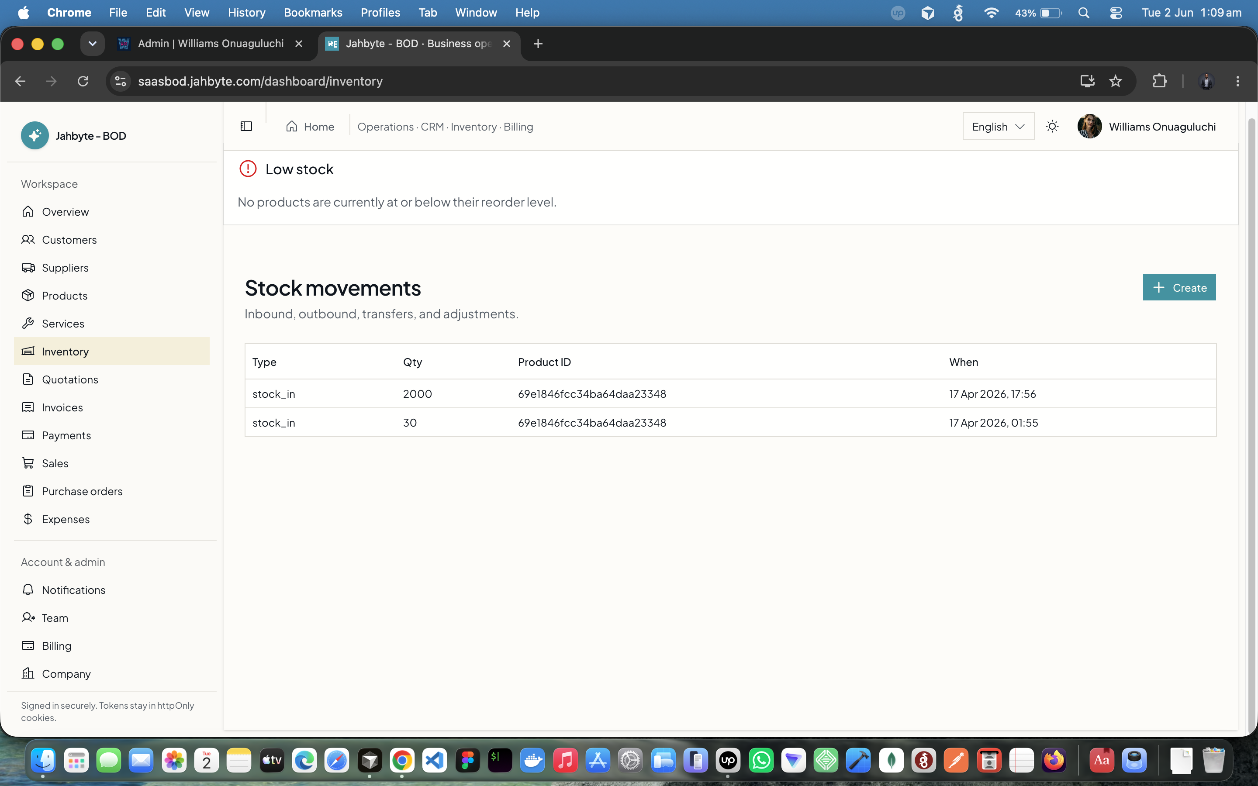Click quantity 2000 cell

click(x=418, y=393)
